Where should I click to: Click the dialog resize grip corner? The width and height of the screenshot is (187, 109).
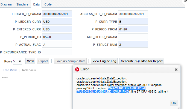point(179,108)
